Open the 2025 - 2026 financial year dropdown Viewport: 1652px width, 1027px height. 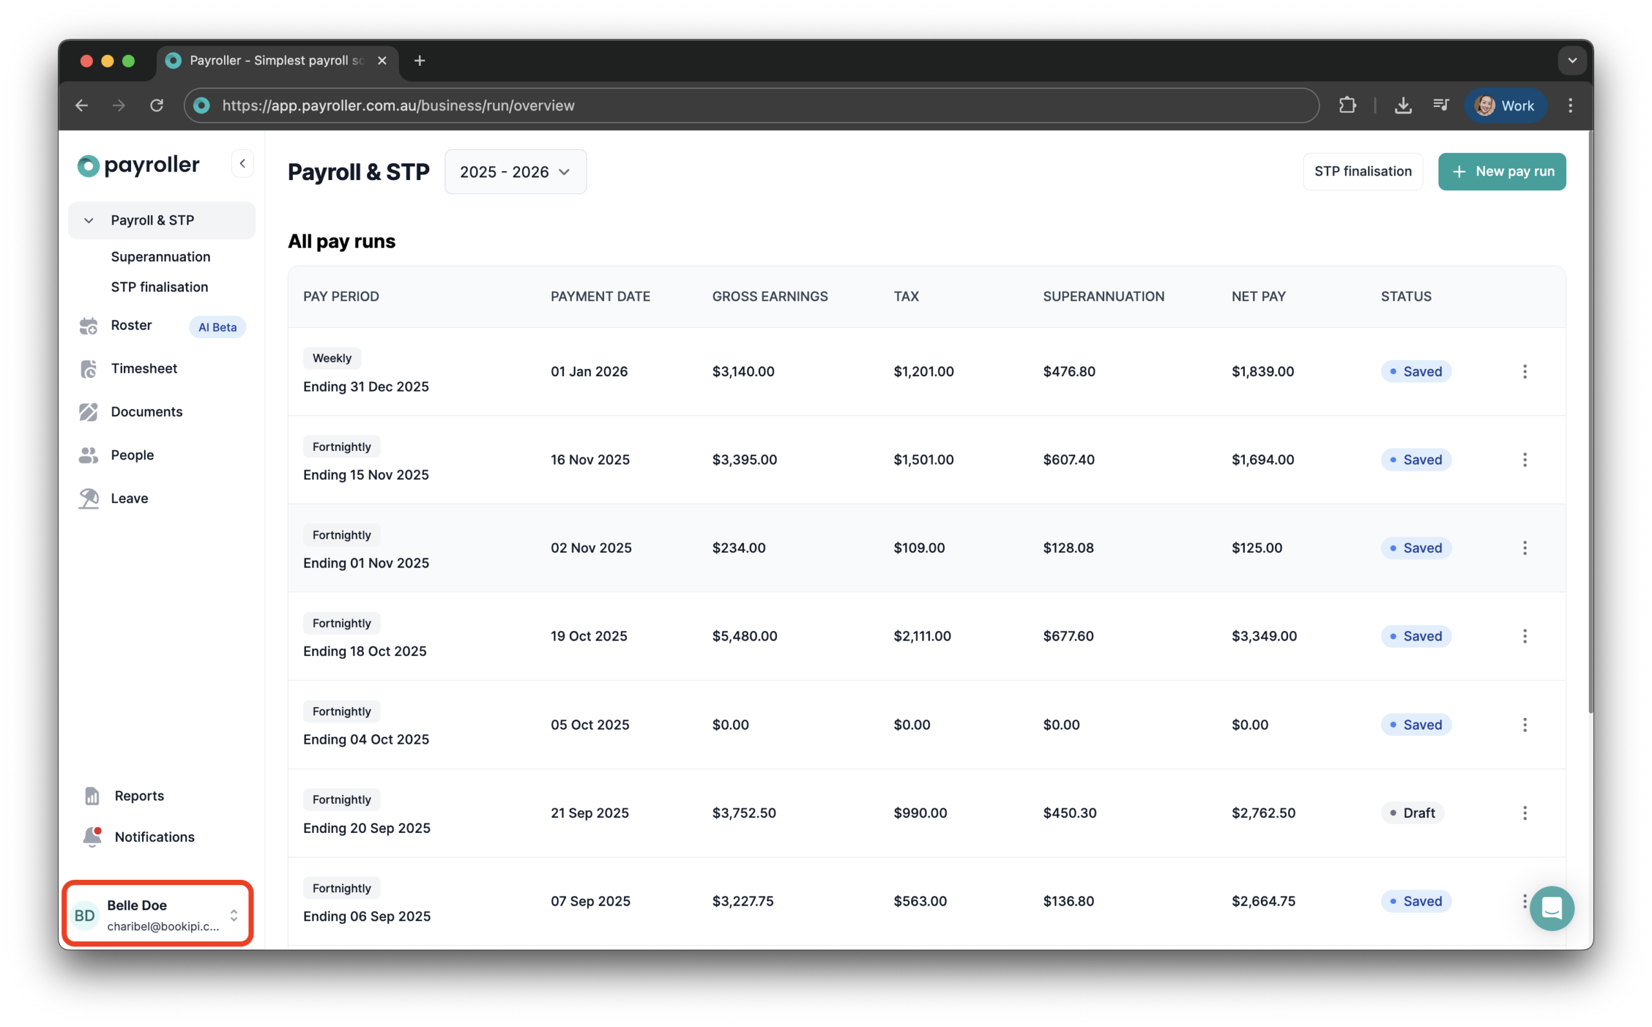point(514,171)
